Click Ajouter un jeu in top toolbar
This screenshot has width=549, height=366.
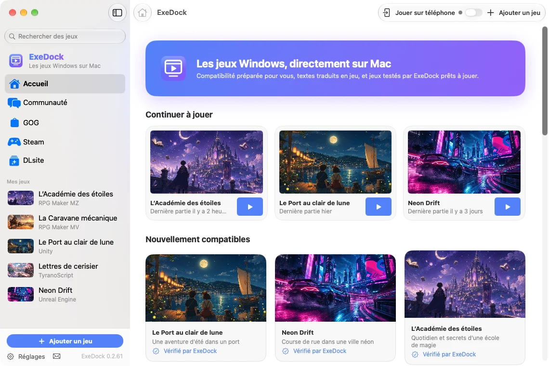tap(514, 13)
